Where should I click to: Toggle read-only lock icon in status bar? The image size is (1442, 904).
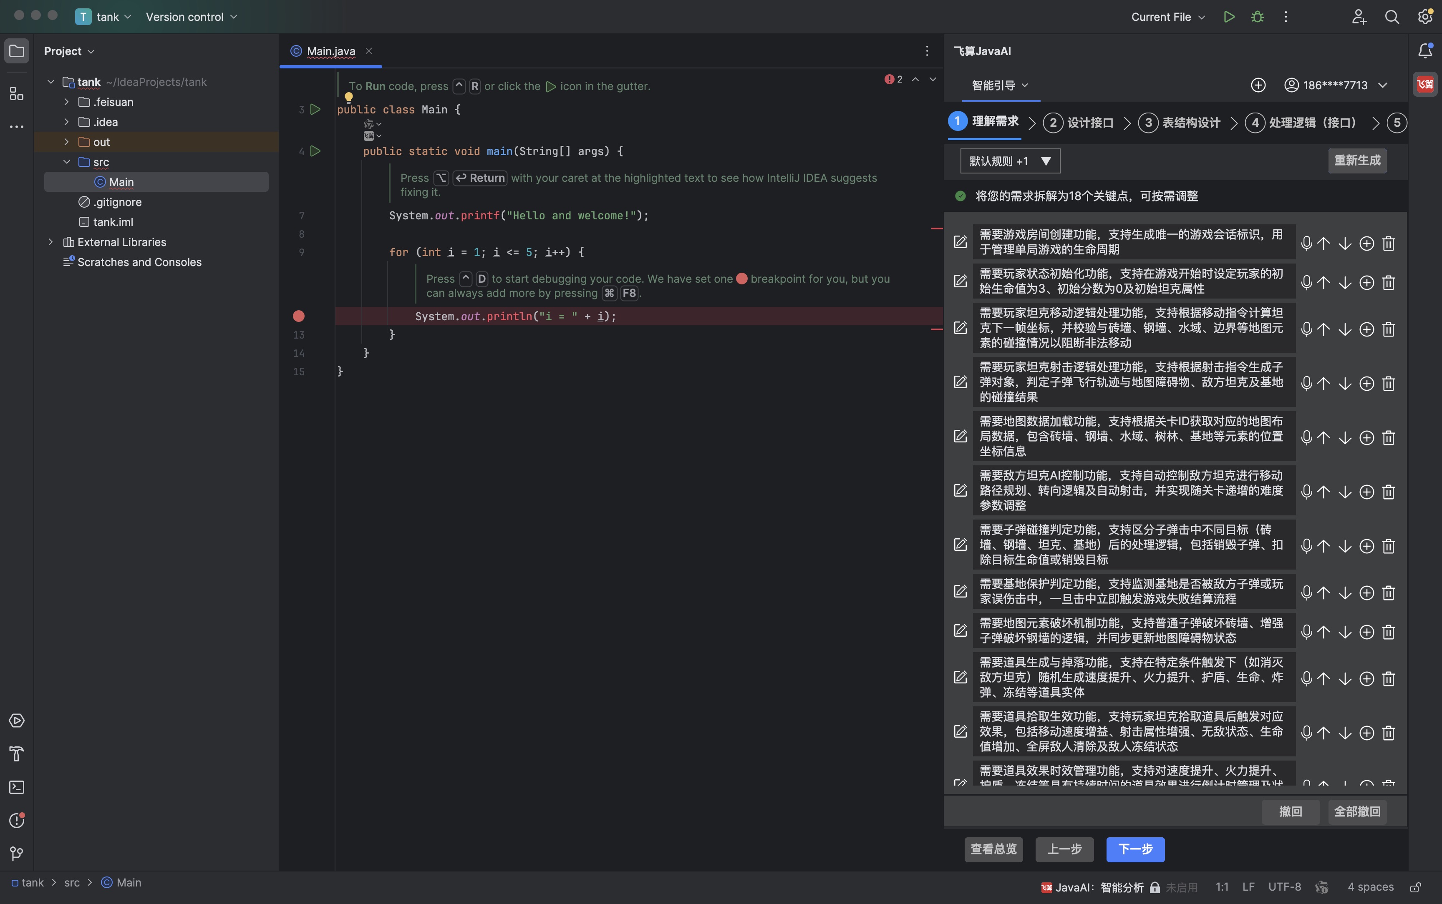click(x=1415, y=887)
